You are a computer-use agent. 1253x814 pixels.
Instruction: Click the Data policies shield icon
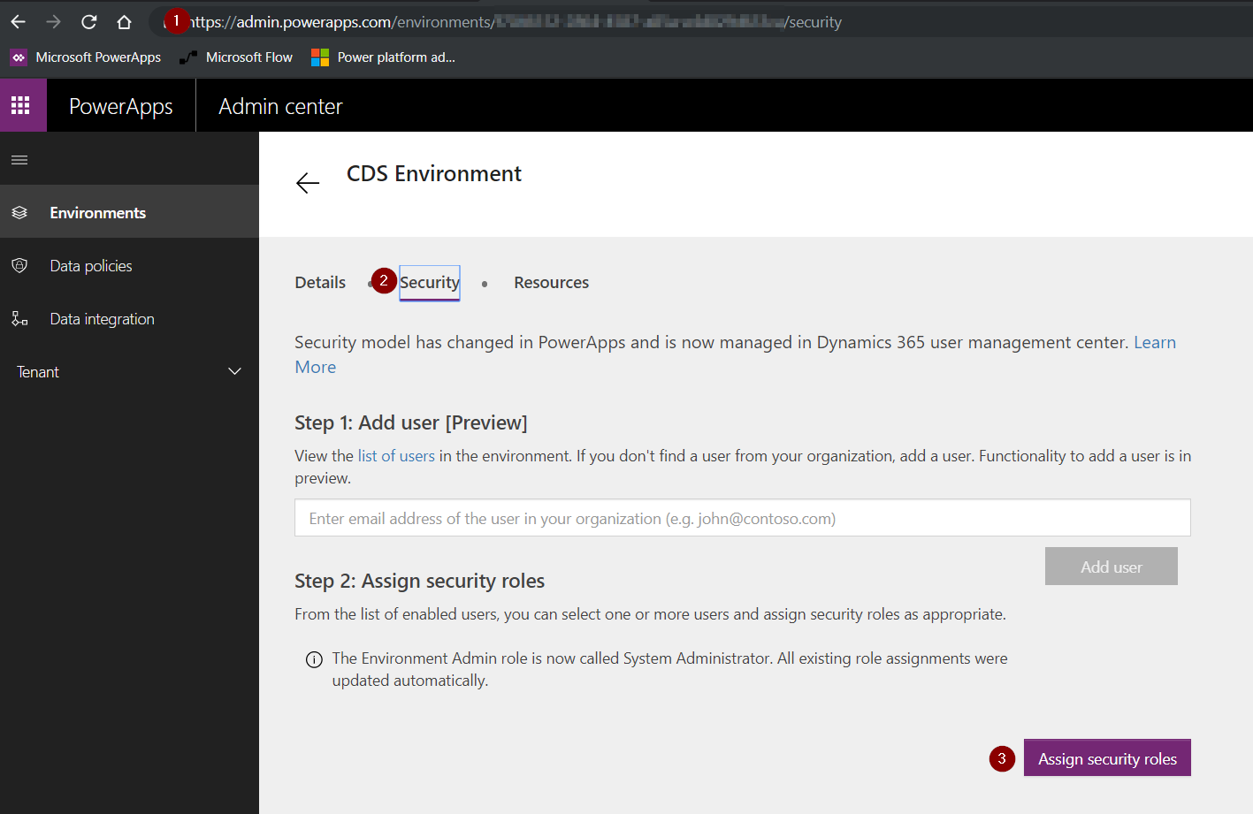19,266
